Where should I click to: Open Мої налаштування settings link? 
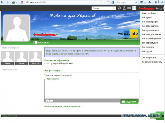151,39
